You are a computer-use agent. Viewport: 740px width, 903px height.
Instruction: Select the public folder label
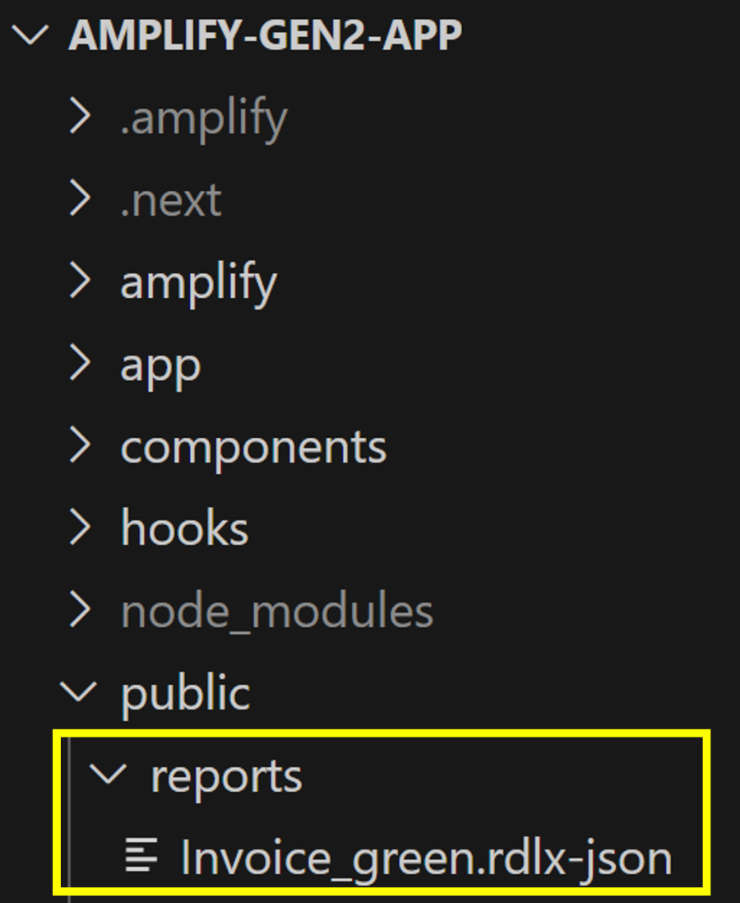tap(185, 694)
